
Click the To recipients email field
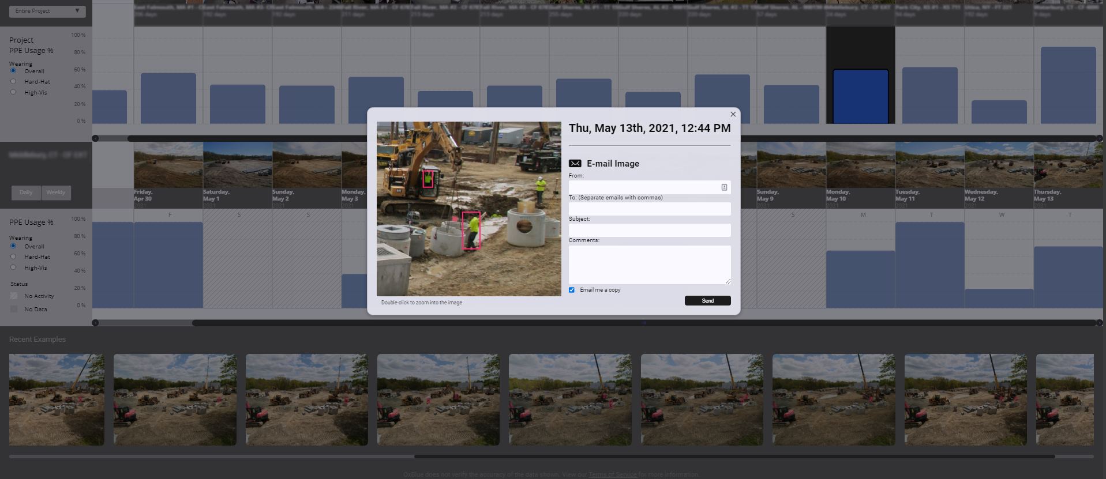(650, 209)
